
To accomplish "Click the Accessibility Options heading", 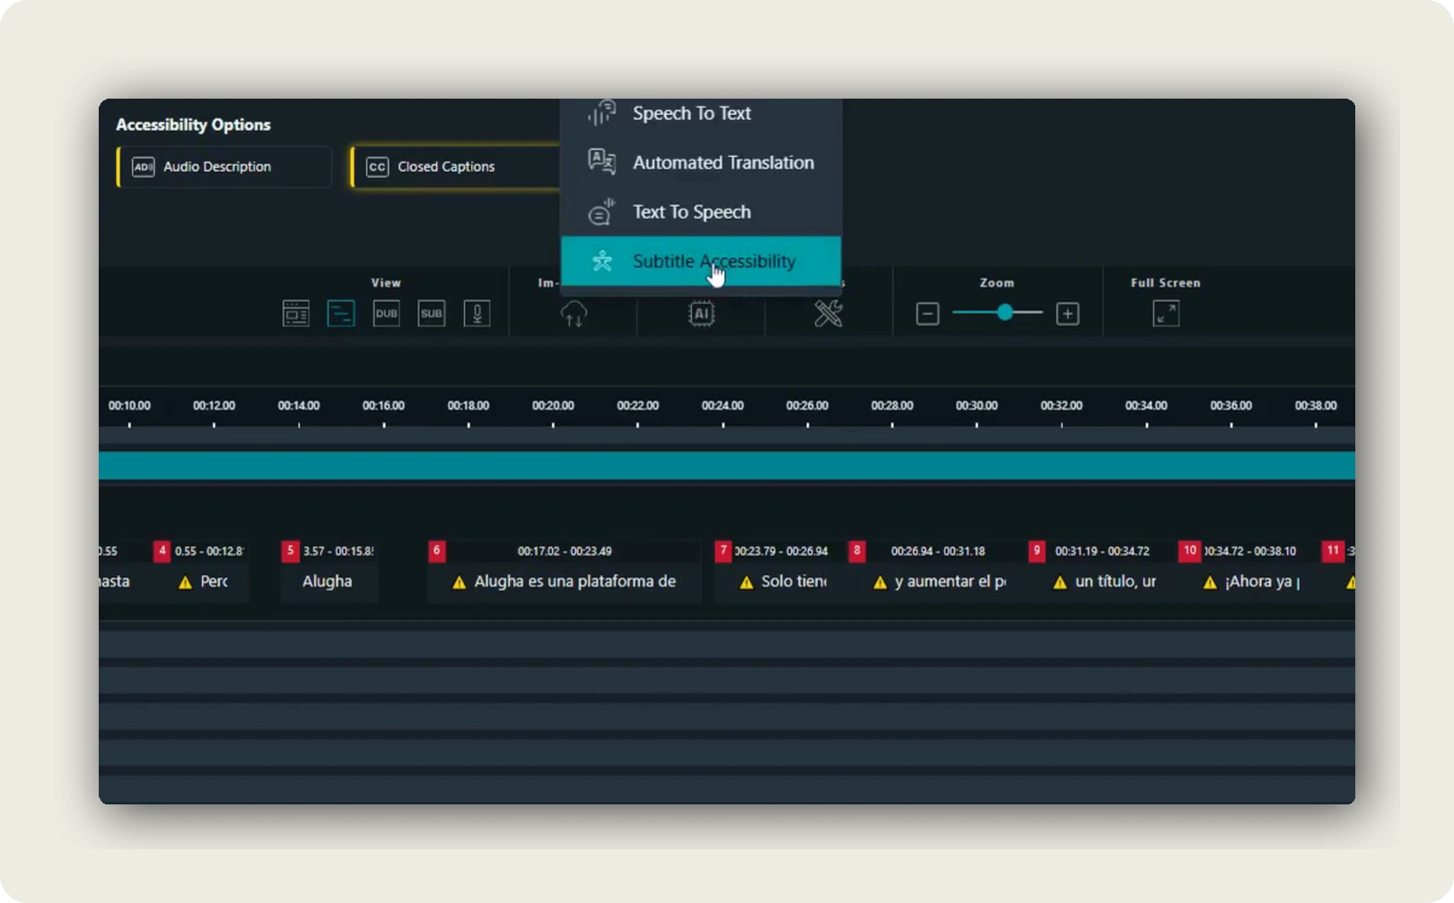I will point(193,124).
